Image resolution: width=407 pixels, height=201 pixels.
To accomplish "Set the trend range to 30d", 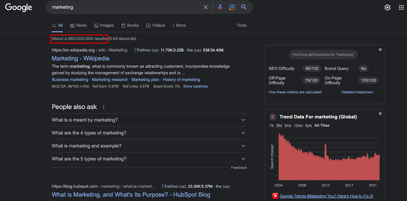I will tap(279, 125).
